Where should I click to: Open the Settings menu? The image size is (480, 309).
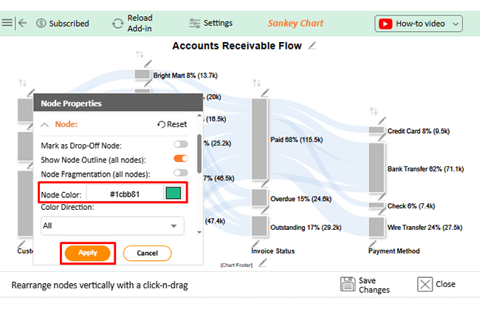pos(210,23)
